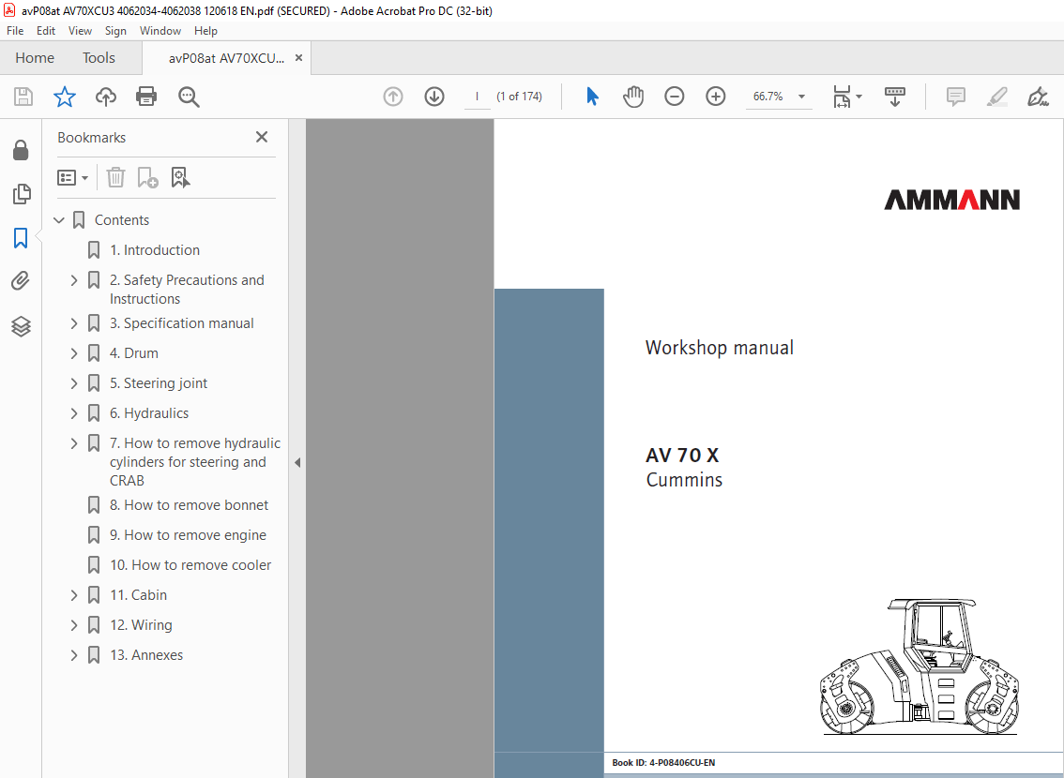Open the Find text search tool
The height and width of the screenshot is (778, 1064).
[x=189, y=97]
